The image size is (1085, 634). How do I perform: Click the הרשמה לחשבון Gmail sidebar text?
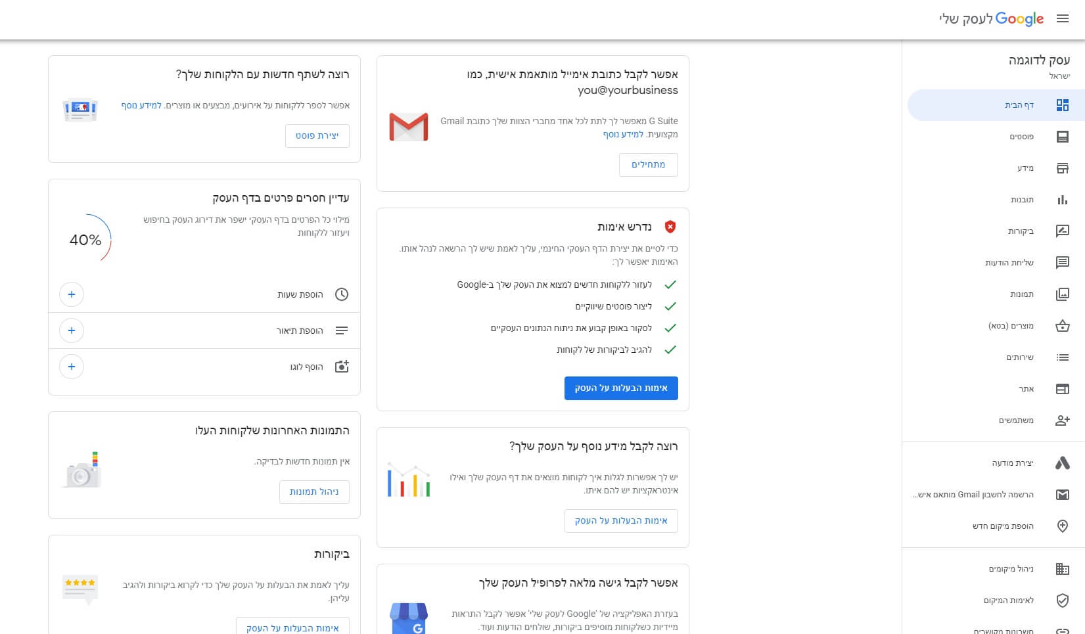[973, 495]
